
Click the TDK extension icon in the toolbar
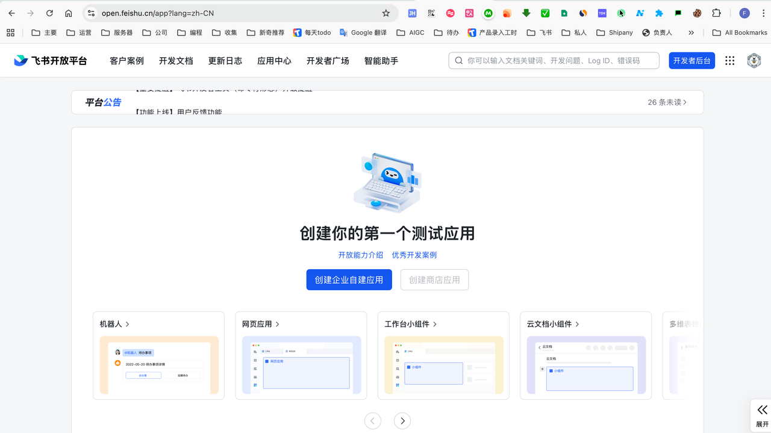602,13
